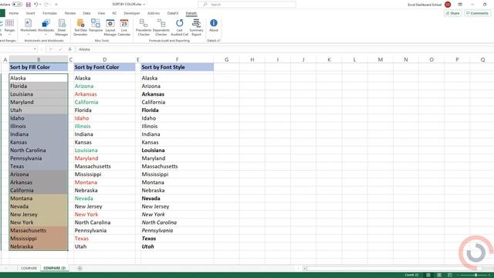Open the file name dropdown in title bar
Image resolution: width=494 pixels, height=278 pixels.
[x=144, y=5]
